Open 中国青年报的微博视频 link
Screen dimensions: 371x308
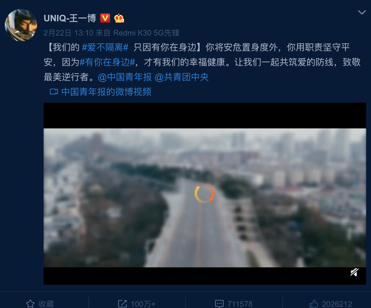point(106,92)
